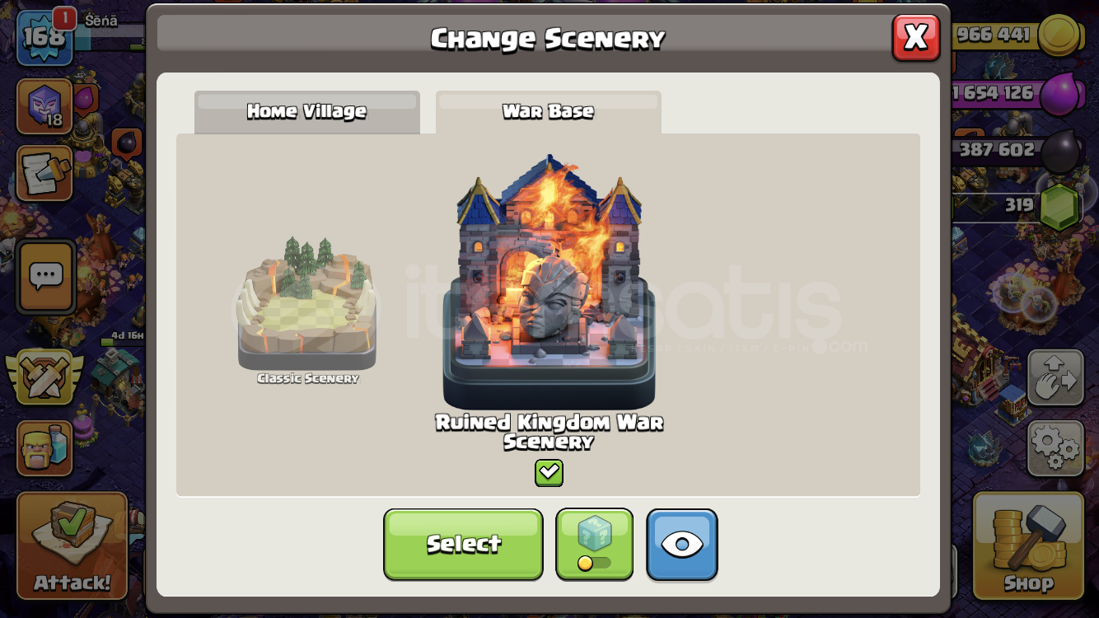Open the Shop with hammer and coins
Viewport: 1099px width, 618px height.
pos(1028,545)
